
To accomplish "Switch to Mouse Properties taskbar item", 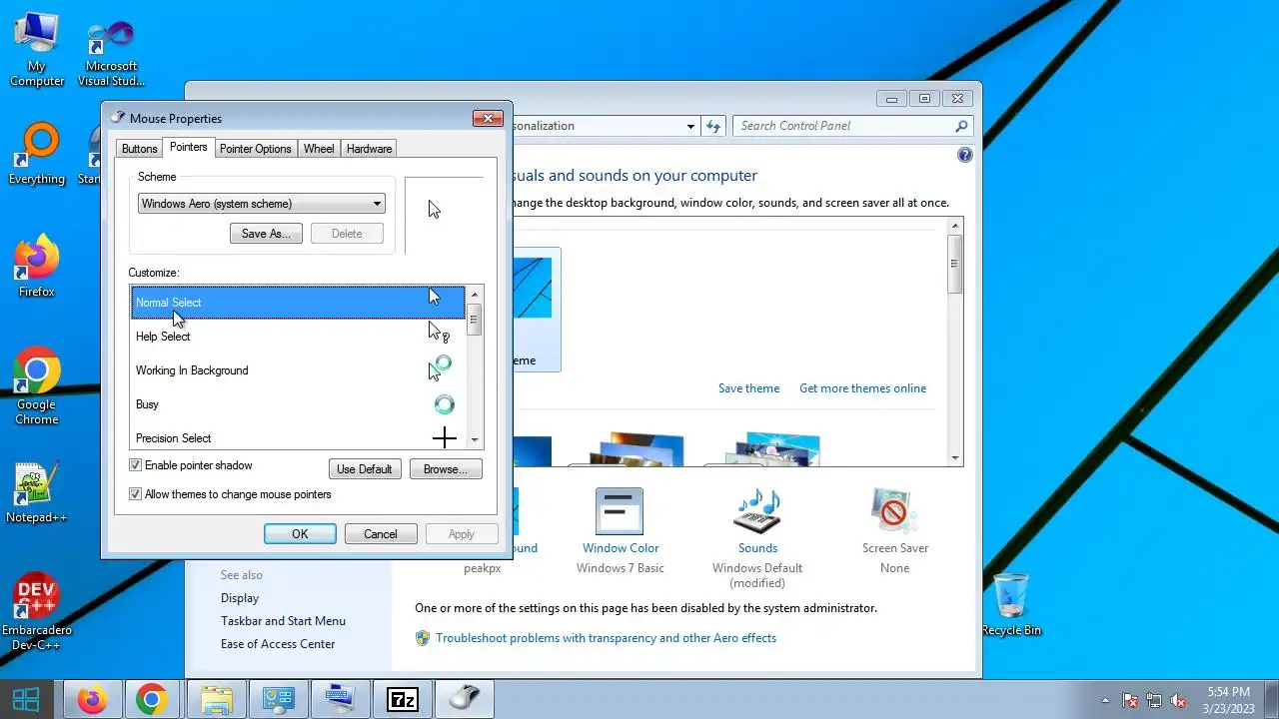I will click(x=464, y=700).
